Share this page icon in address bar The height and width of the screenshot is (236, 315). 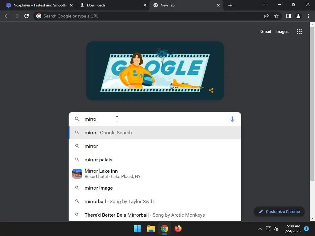tap(266, 16)
